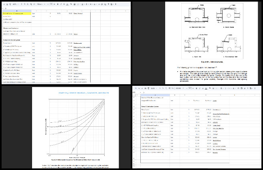Click Redo in the lower spreadsheet toolbar
Screen dimensions: 263x170
point(142,88)
